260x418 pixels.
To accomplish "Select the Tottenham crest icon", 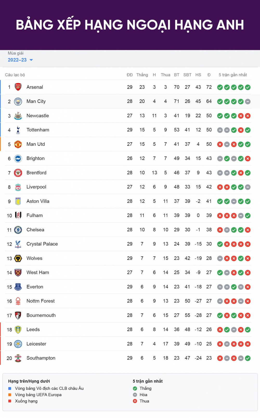I will click(x=18, y=130).
